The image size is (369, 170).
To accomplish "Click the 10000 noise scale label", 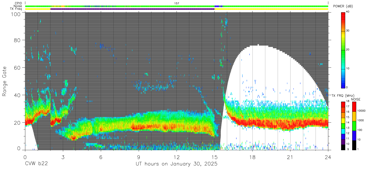I will coord(362,111).
